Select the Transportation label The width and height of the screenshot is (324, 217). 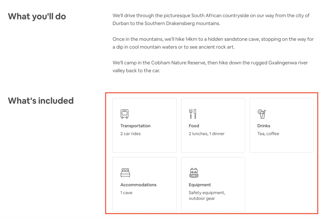click(x=135, y=126)
